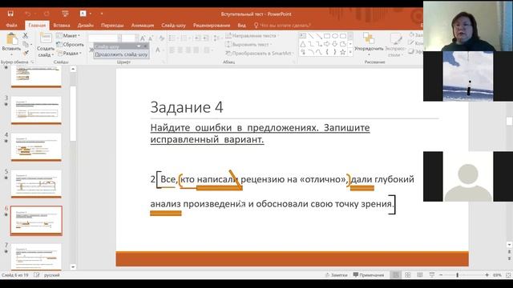Viewport: 513px width, 288px height.
Task: Click the Cut scissors icon
Action: click(x=26, y=35)
